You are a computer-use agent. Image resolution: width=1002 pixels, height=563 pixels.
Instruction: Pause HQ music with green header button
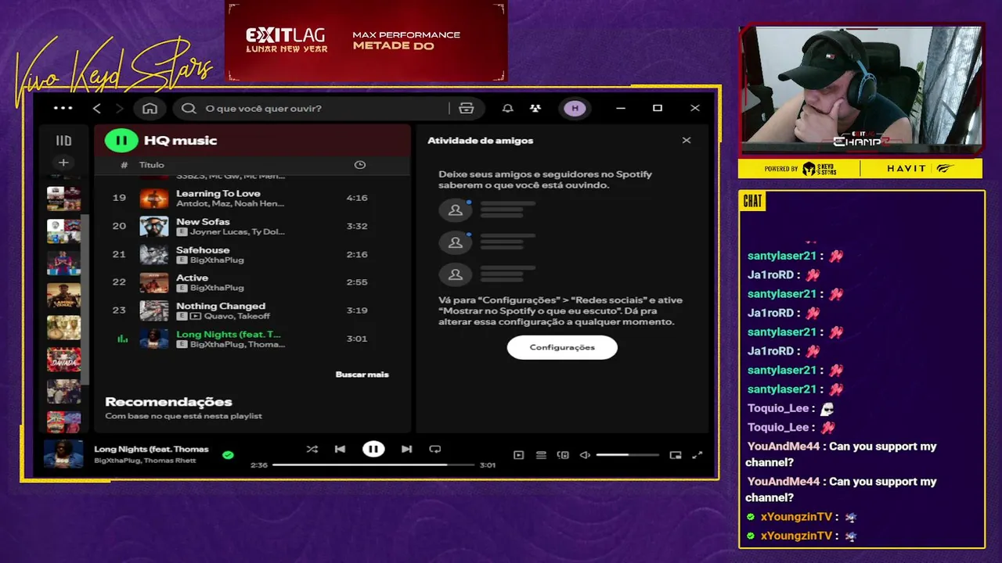point(121,141)
